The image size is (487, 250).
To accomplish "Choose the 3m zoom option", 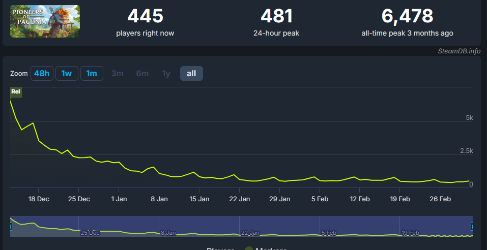I will coord(118,74).
